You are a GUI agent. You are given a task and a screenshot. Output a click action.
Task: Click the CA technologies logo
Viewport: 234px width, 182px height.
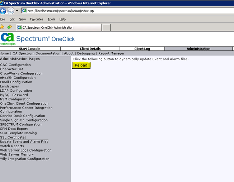coord(8,39)
